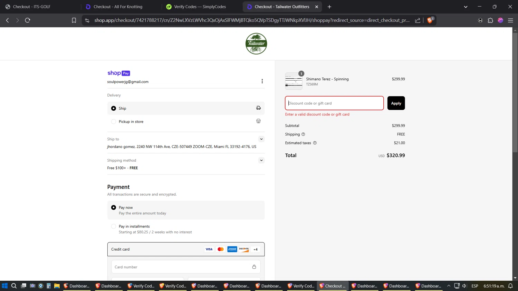Click the estimated taxes value $21.00
The width and height of the screenshot is (518, 291).
(400, 143)
